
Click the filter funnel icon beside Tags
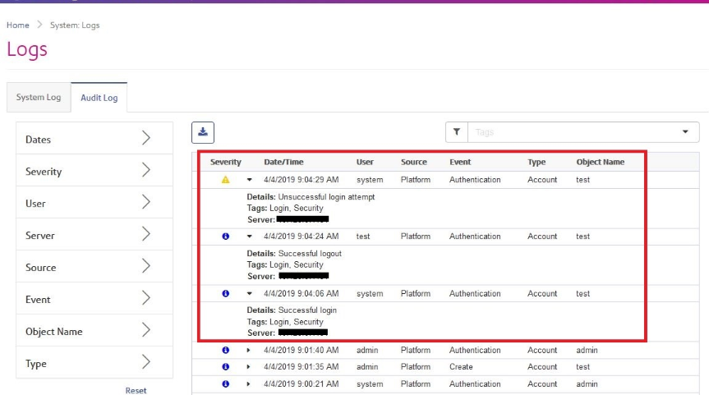pyautogui.click(x=456, y=131)
